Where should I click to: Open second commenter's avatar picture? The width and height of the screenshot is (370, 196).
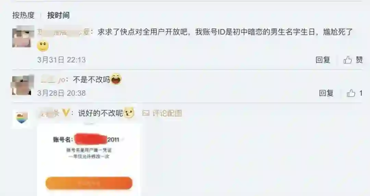22,85
